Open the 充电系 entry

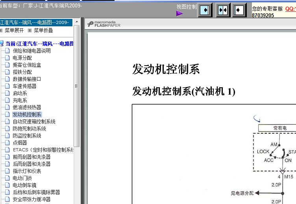click(x=20, y=100)
